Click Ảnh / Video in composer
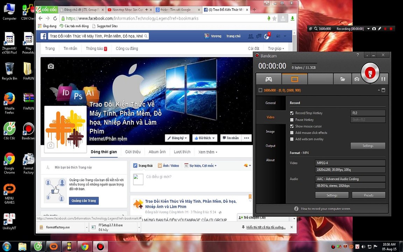This screenshot has height=252, width=403. [168, 166]
